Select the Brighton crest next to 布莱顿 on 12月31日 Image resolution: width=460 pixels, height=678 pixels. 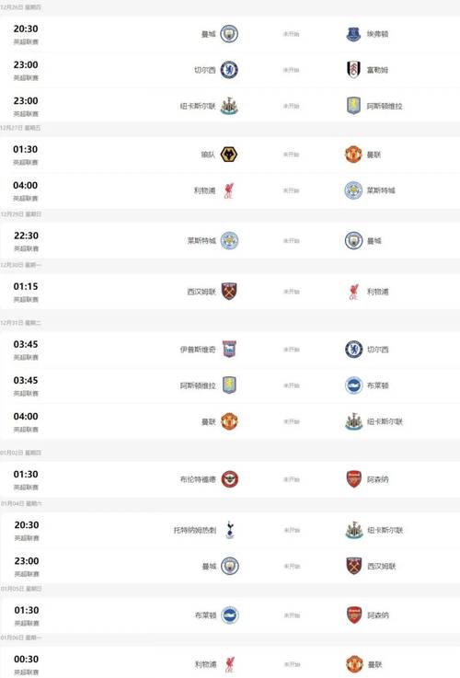click(353, 385)
